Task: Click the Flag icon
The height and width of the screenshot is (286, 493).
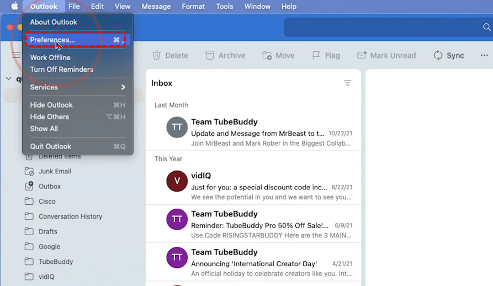Action: coord(316,55)
